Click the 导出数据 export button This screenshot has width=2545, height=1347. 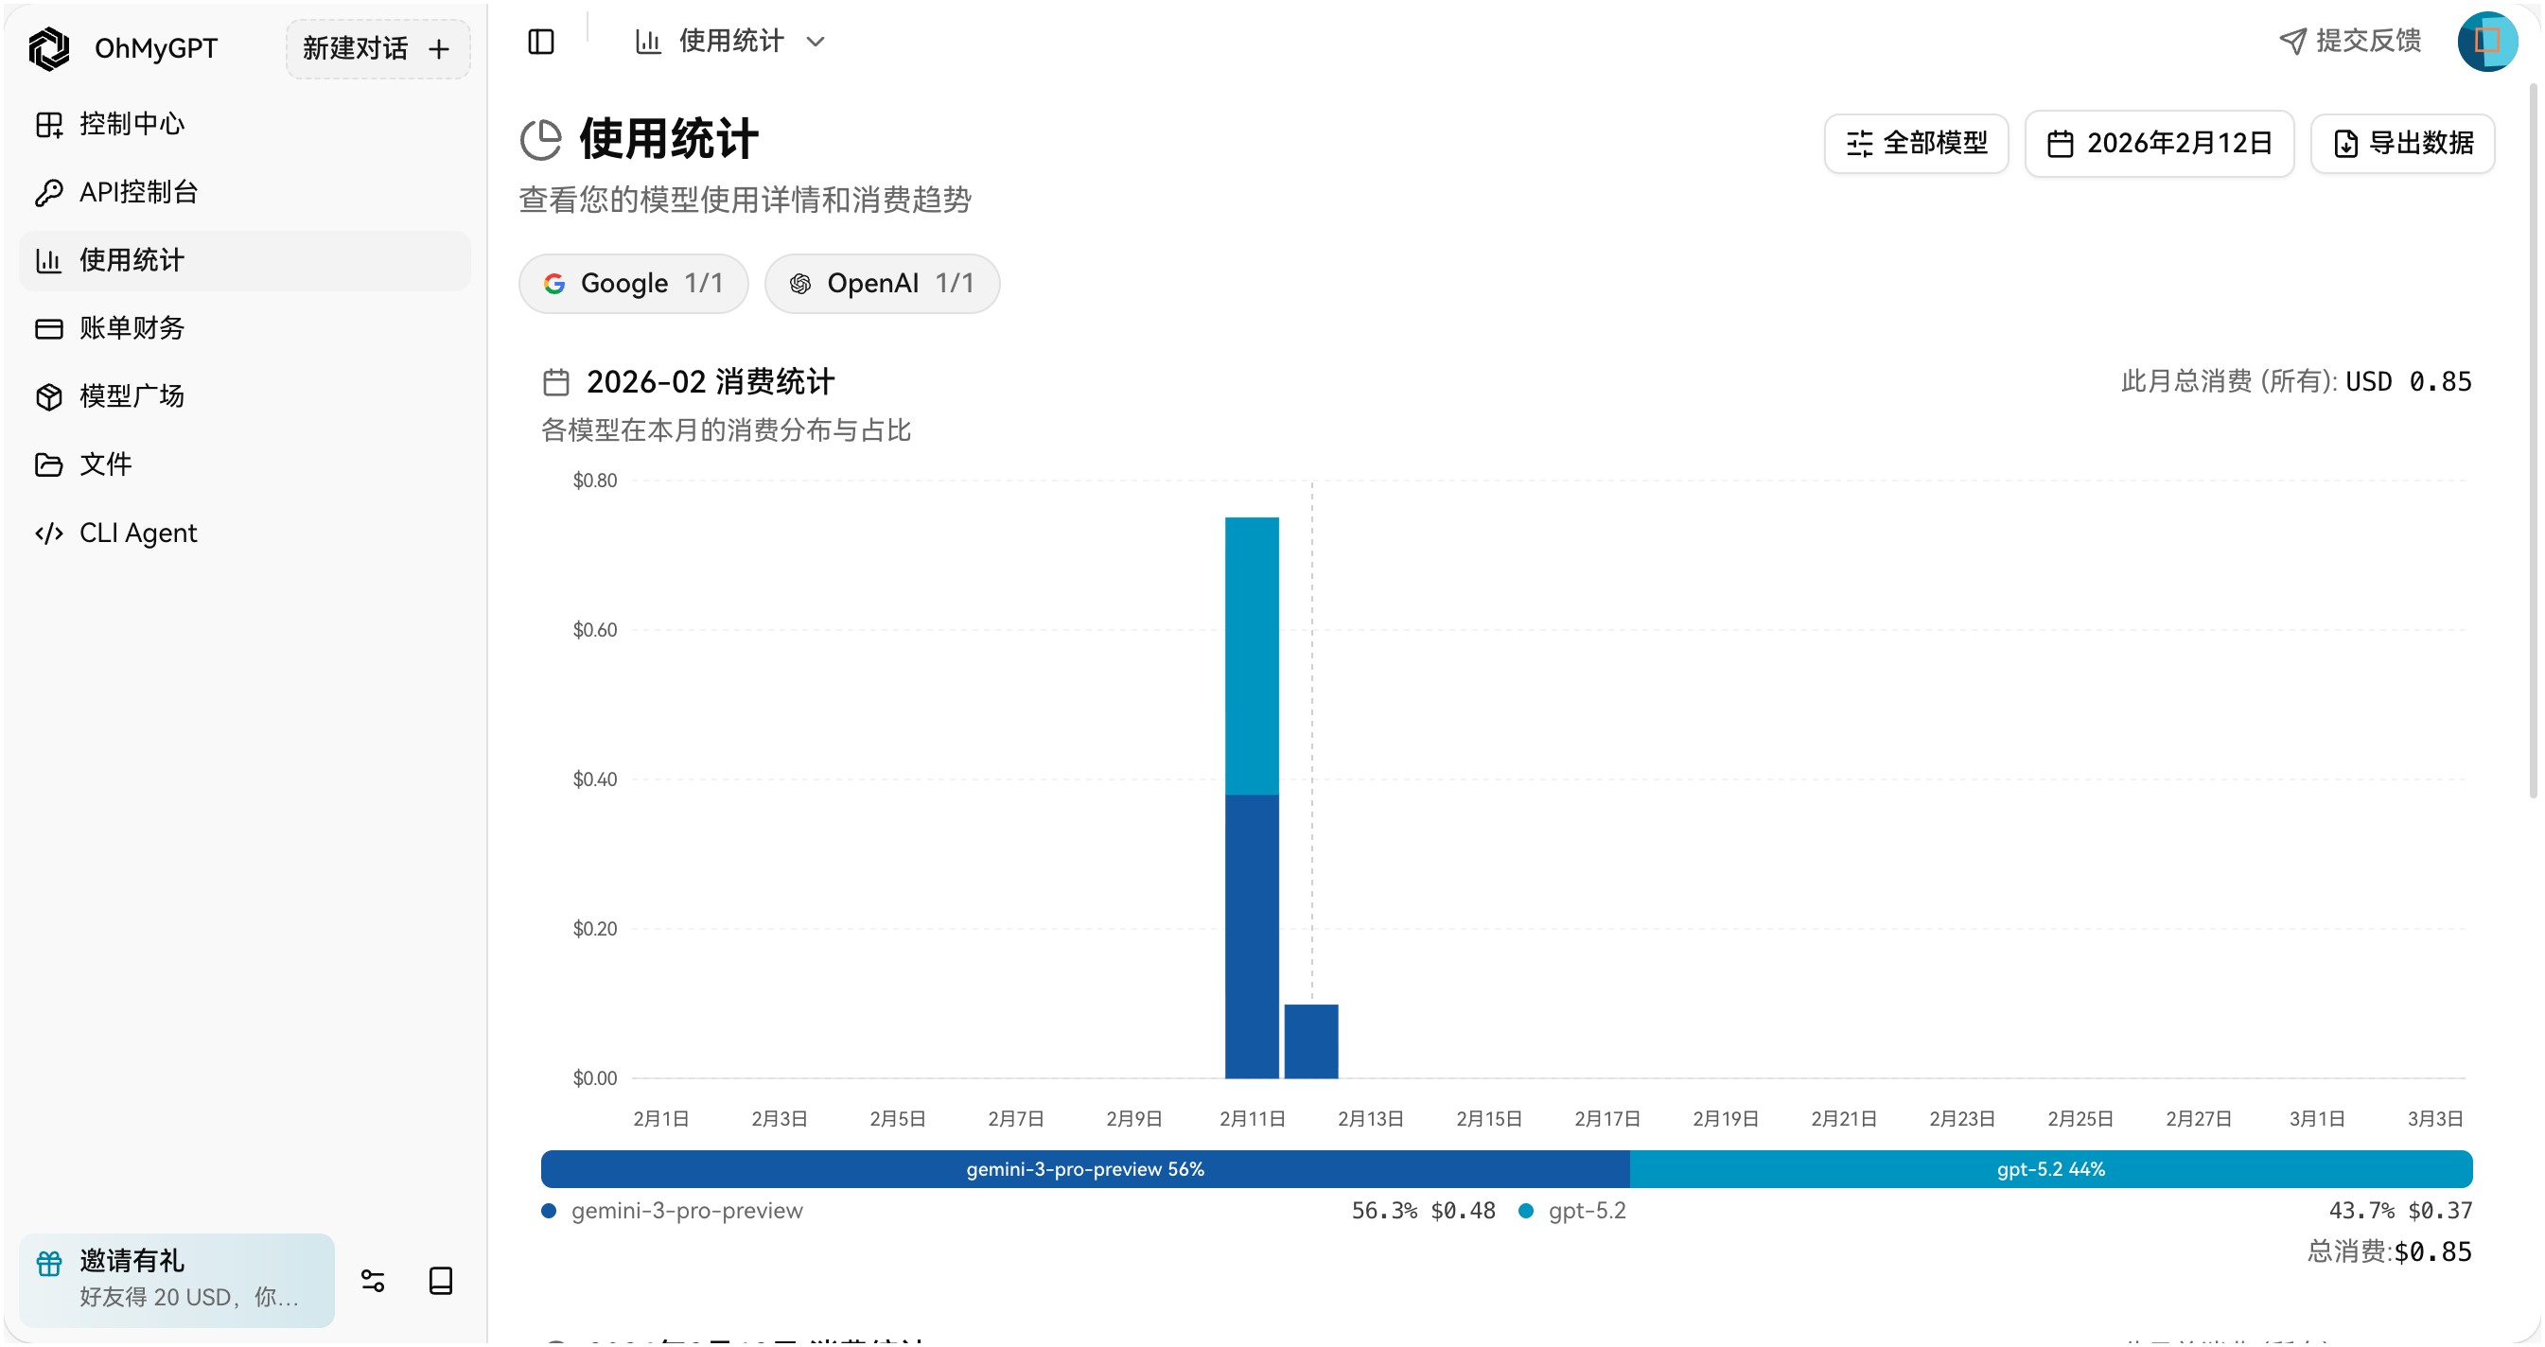2403,143
